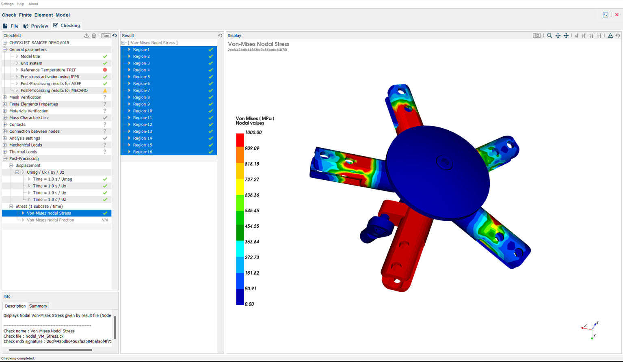Switch to the Preview tab

tap(36, 26)
